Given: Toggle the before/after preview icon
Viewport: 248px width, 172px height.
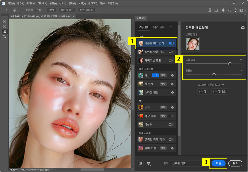Looking at the screenshot, I should (140, 163).
